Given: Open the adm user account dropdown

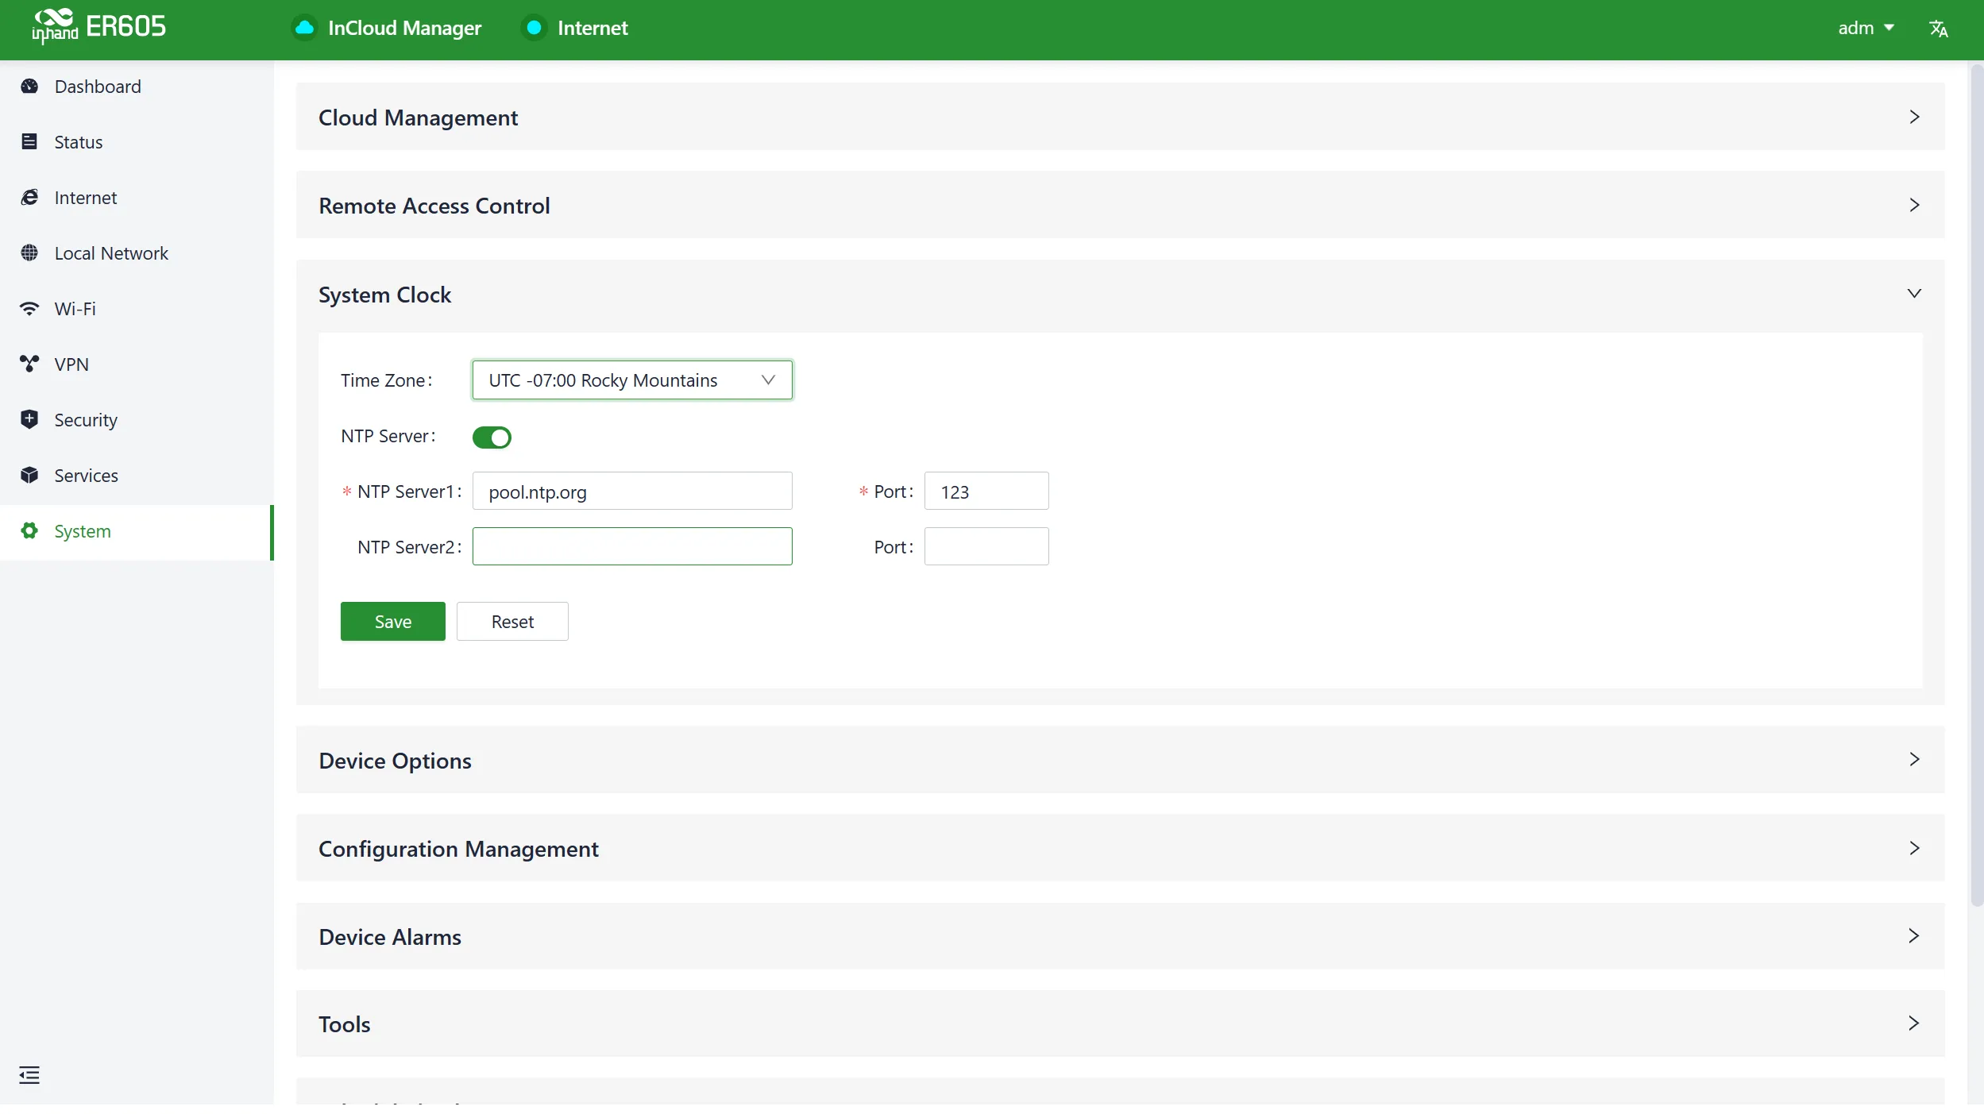Looking at the screenshot, I should tap(1866, 29).
